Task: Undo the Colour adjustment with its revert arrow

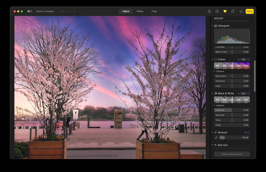Action: click(238, 59)
